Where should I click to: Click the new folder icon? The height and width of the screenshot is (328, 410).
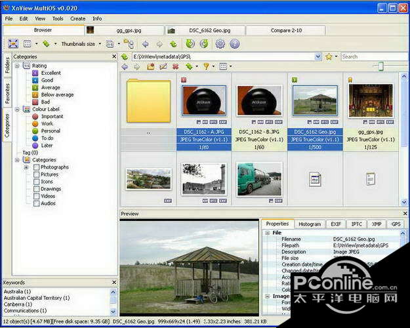151,67
